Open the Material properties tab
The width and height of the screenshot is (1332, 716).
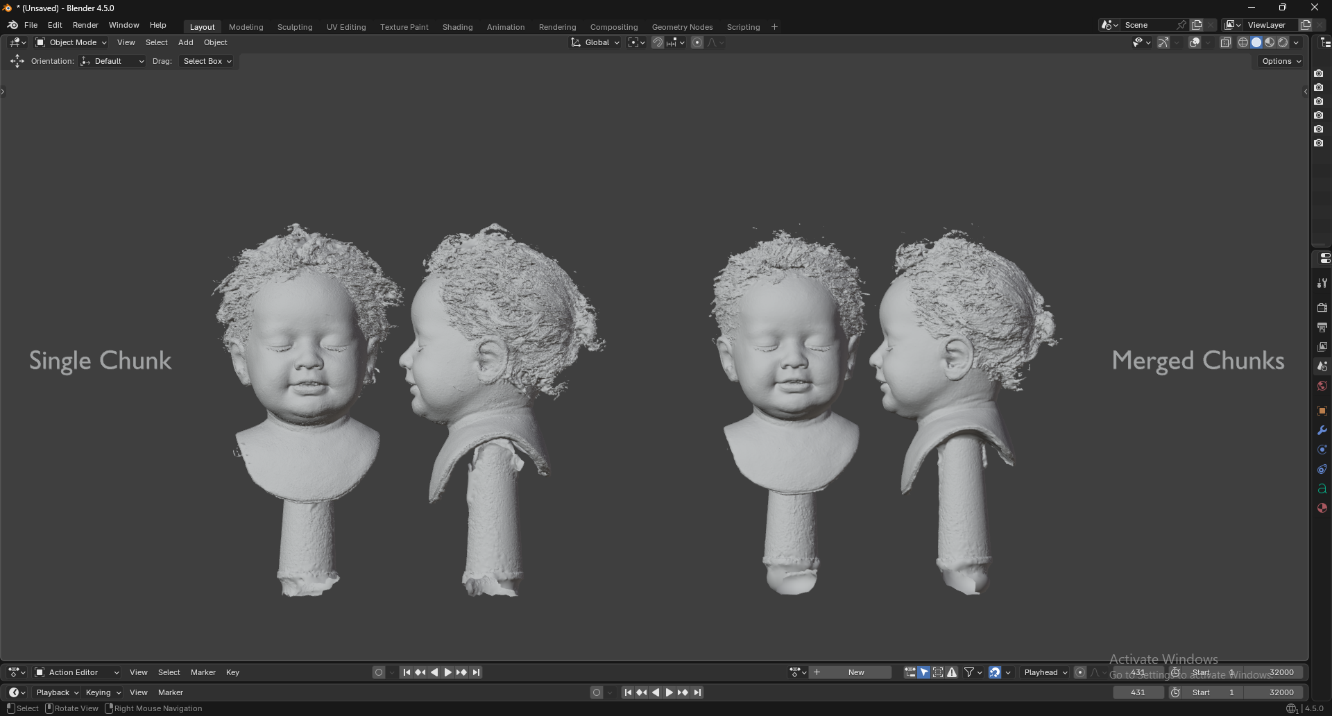click(x=1322, y=508)
